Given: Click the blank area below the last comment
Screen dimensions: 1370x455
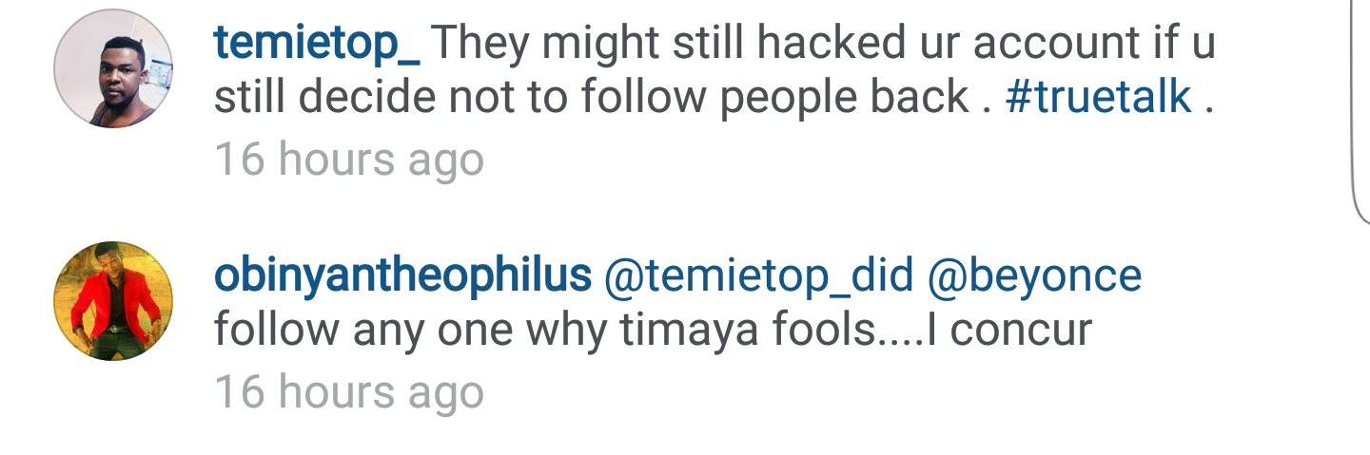Looking at the screenshot, I should click(685, 437).
